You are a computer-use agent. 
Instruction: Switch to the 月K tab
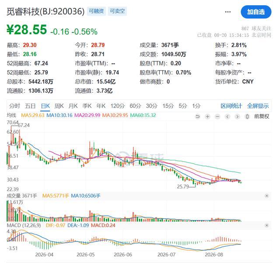pos(73,106)
